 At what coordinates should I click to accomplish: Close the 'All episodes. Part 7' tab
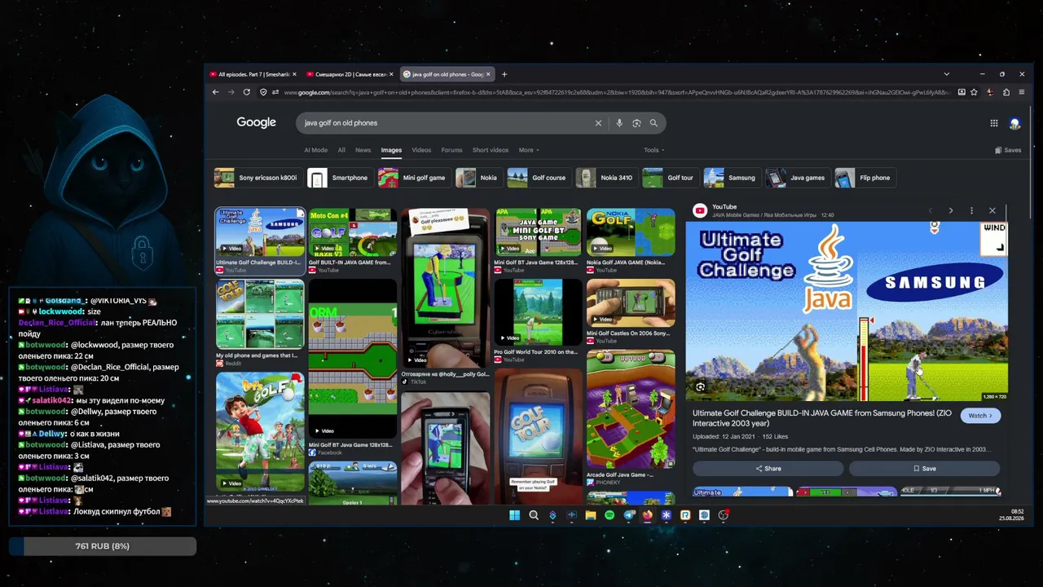(x=294, y=74)
